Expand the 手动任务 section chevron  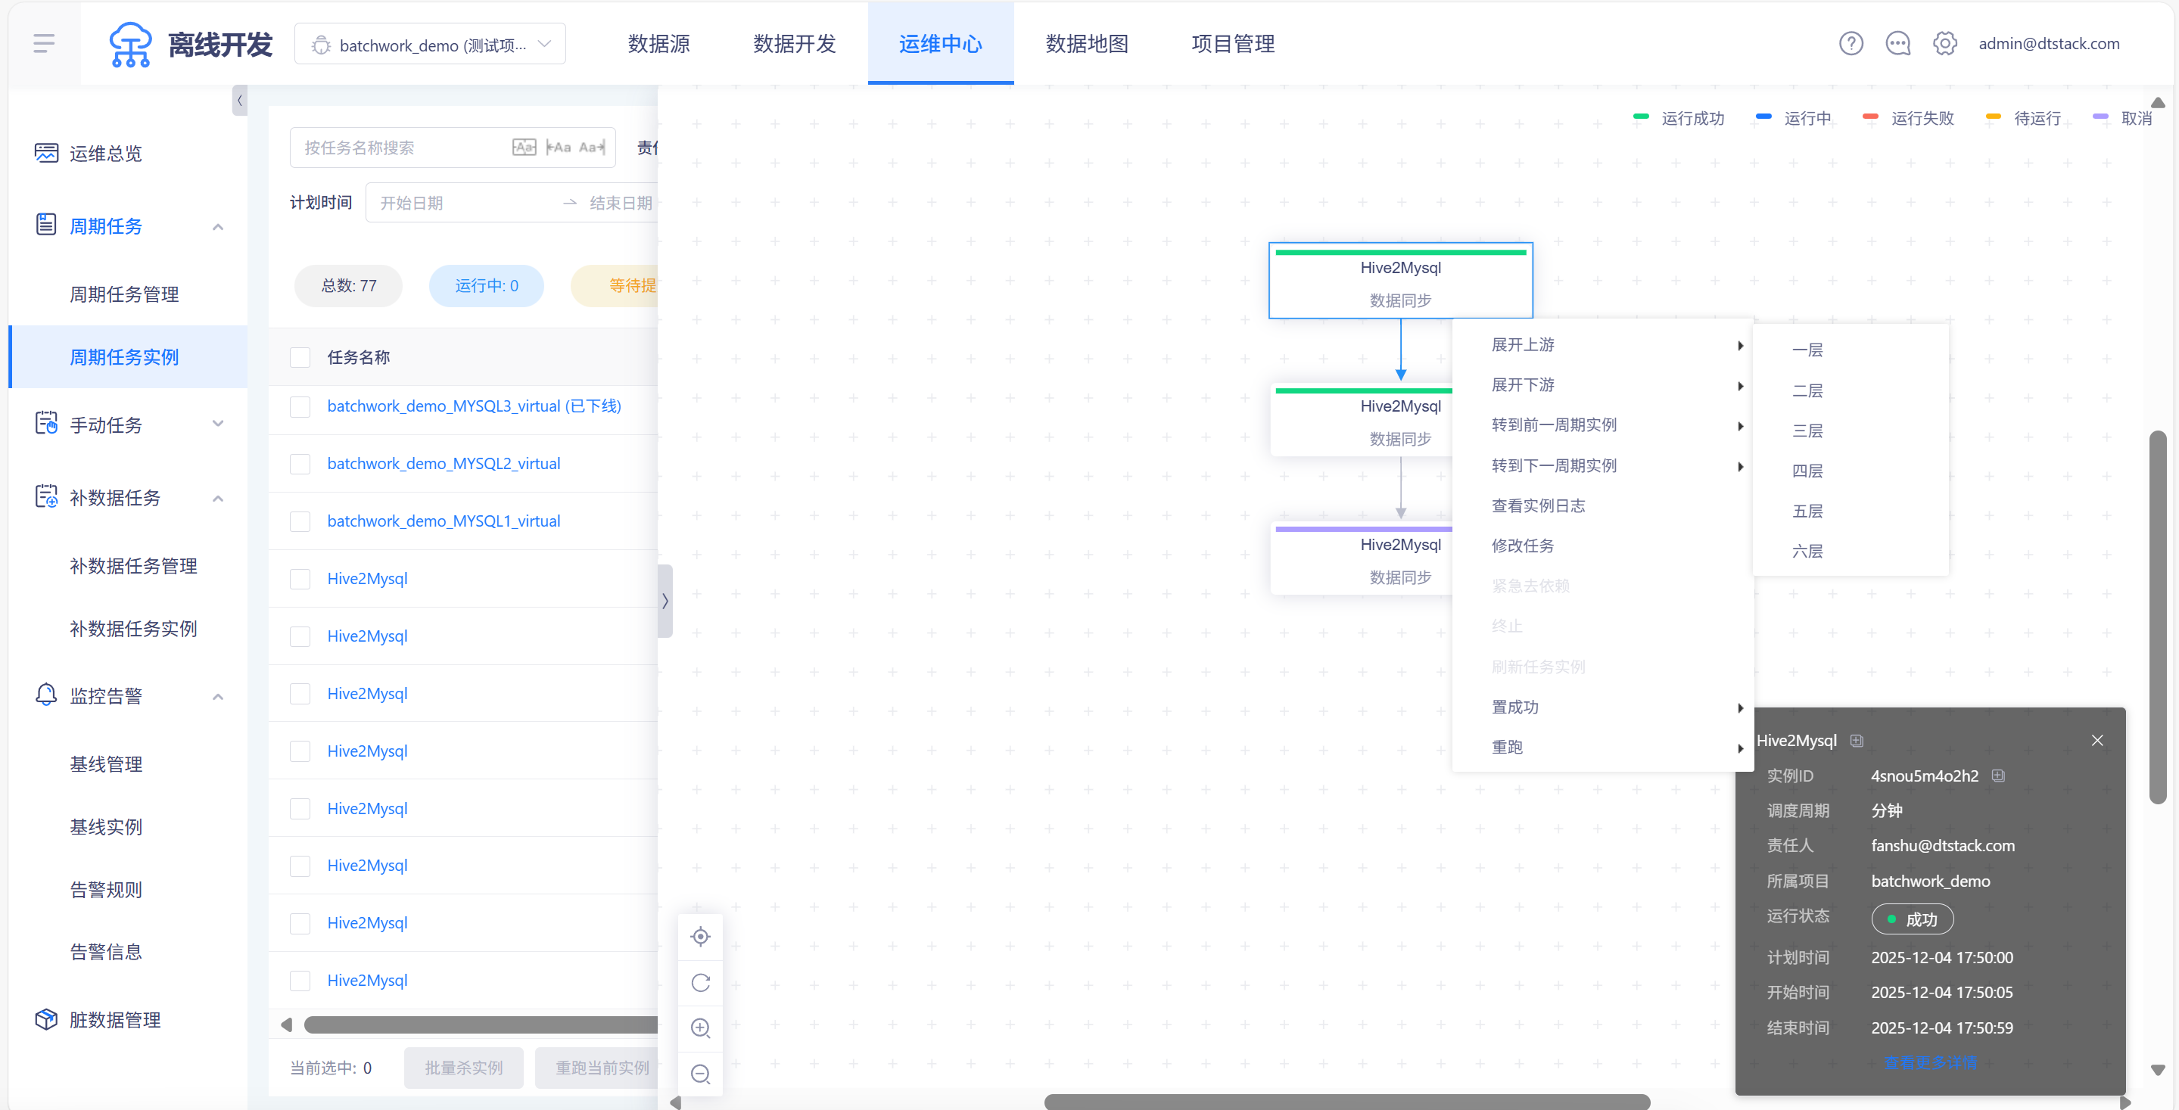pos(218,424)
